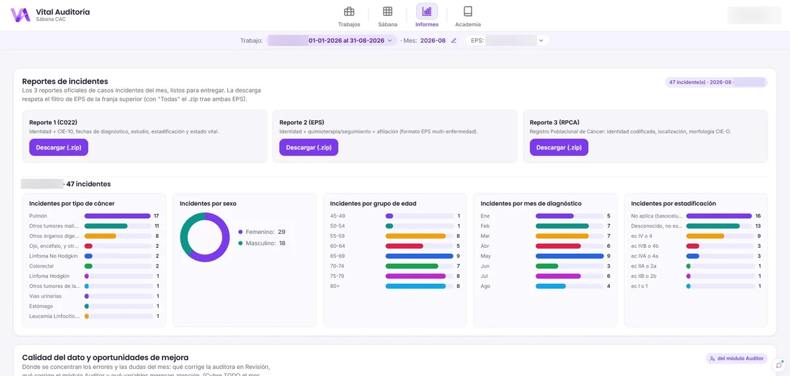This screenshot has width=790, height=376.
Task: Click the Estómago row label
Action: [41, 306]
